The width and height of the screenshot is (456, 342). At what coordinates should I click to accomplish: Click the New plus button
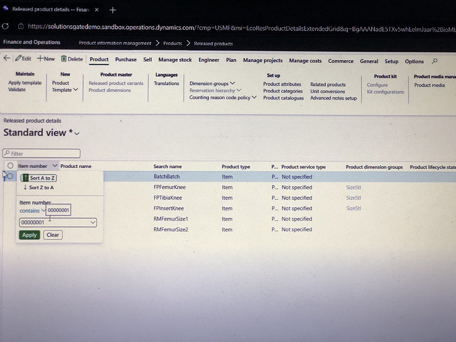46,59
